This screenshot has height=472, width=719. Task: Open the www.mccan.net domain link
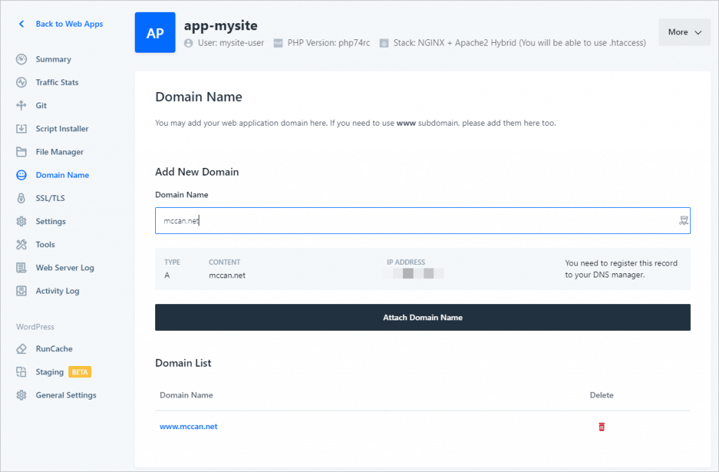click(188, 426)
